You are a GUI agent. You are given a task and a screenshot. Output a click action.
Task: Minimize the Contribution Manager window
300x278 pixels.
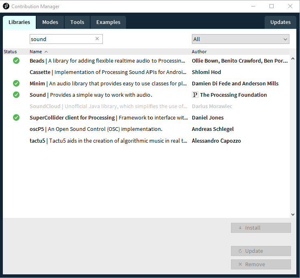253,6
